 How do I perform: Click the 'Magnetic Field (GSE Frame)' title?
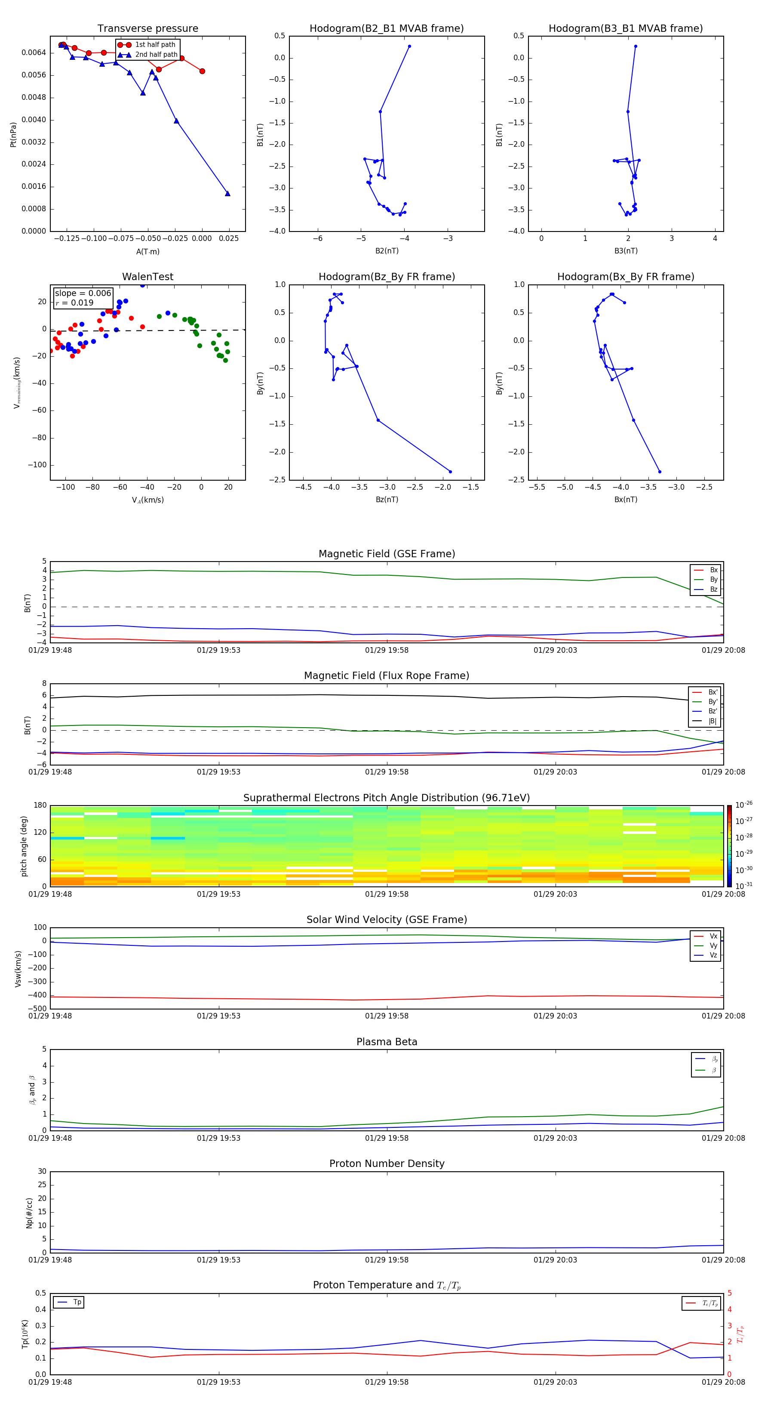pos(387,554)
